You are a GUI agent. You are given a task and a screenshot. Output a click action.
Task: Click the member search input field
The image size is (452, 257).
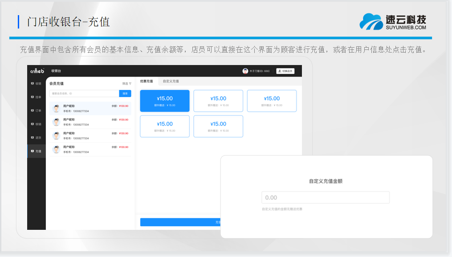coord(84,94)
